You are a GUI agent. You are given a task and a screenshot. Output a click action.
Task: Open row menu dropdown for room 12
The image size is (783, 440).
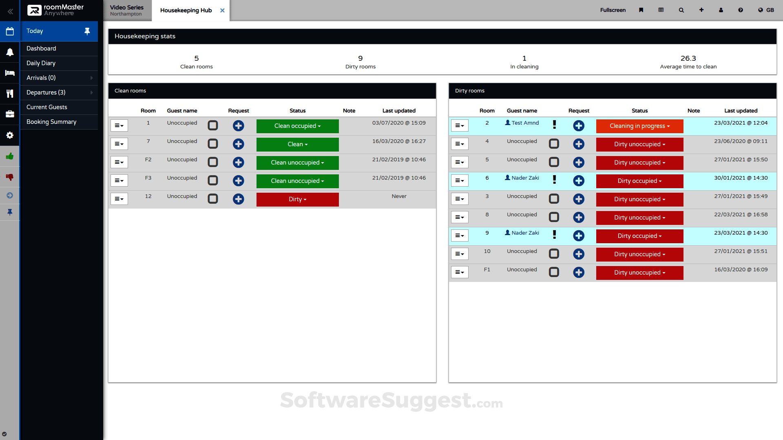pyautogui.click(x=119, y=199)
